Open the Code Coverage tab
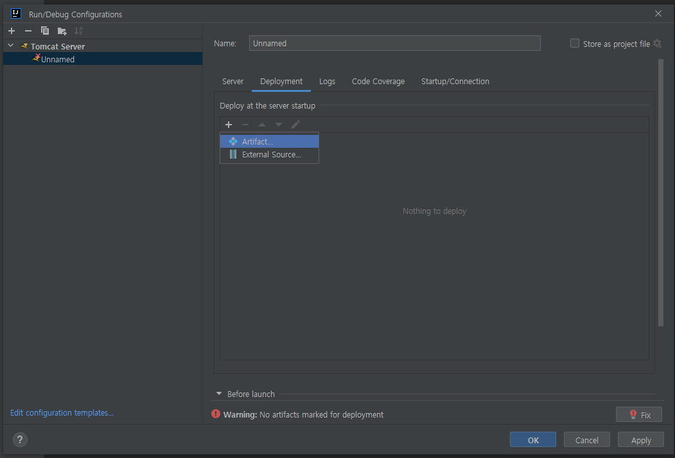The image size is (675, 458). coord(378,82)
